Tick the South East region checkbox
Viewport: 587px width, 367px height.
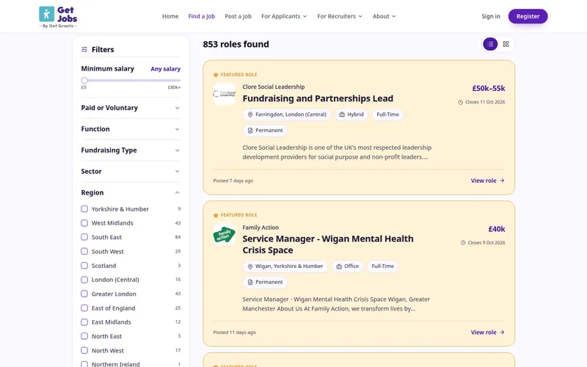84,237
